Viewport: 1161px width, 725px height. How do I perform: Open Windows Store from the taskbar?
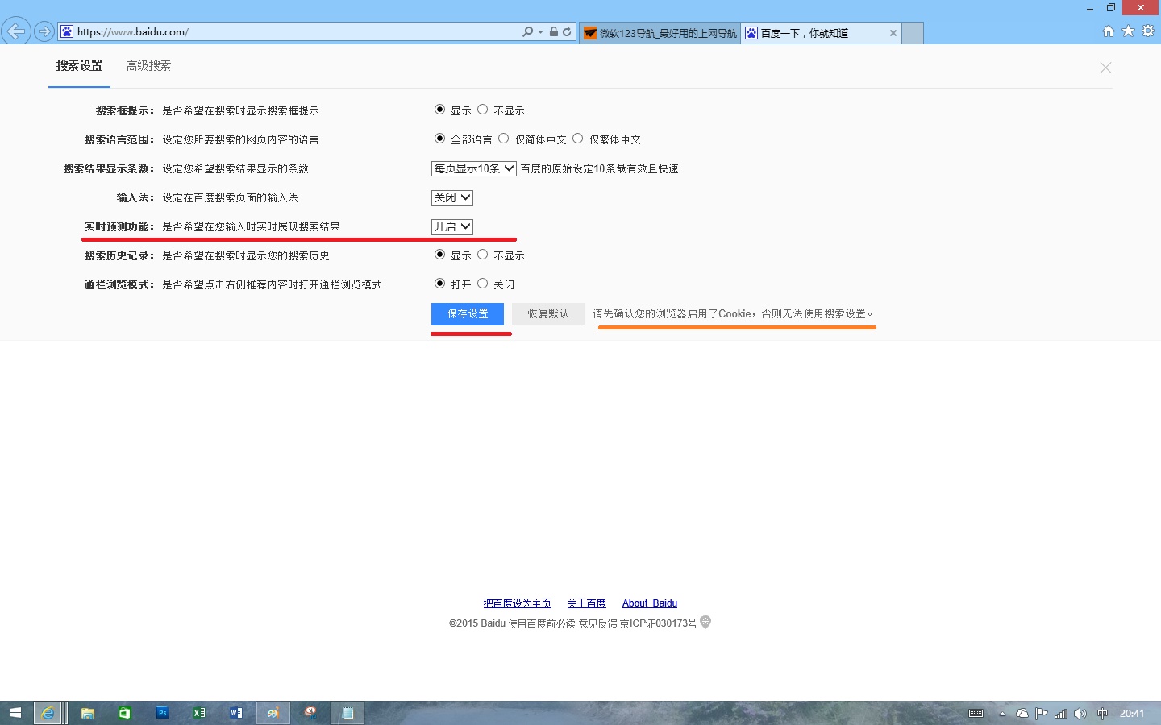[124, 713]
